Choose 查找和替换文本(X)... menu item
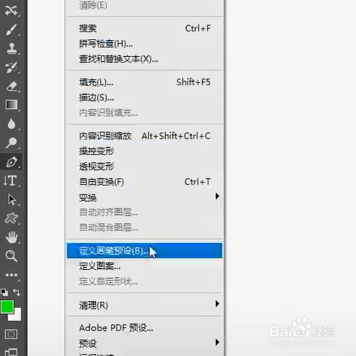The width and height of the screenshot is (356, 356). (x=145, y=59)
